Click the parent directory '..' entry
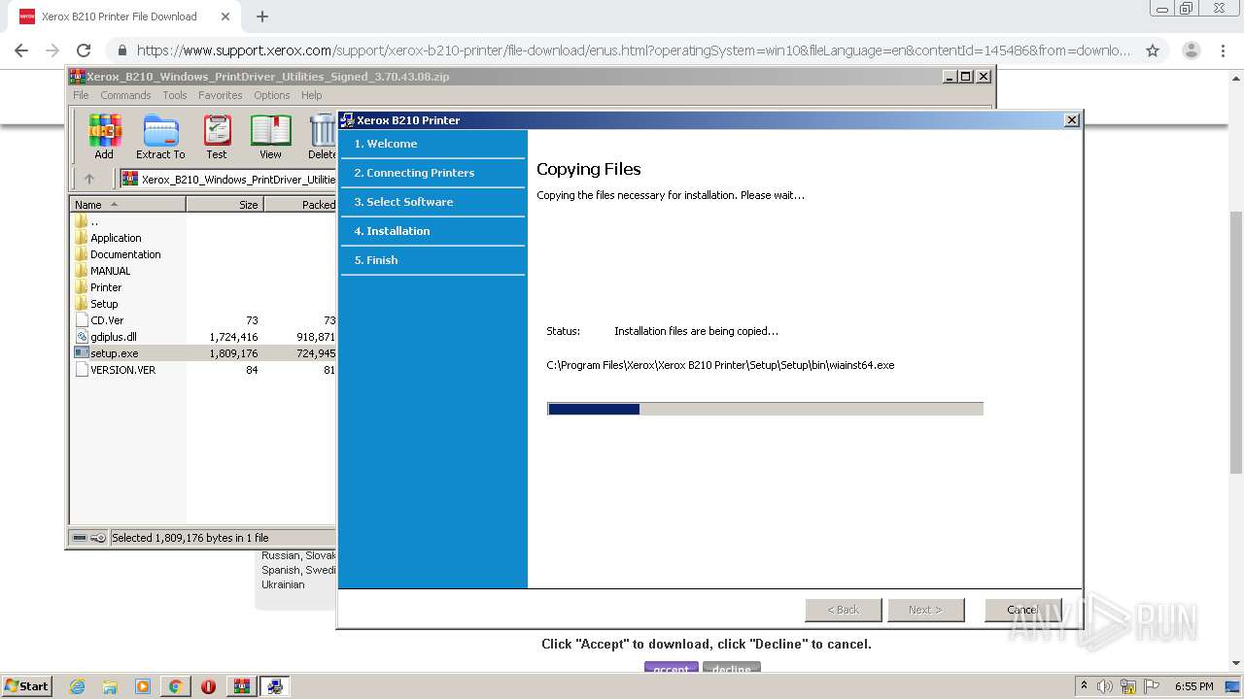1244x699 pixels. (94, 221)
